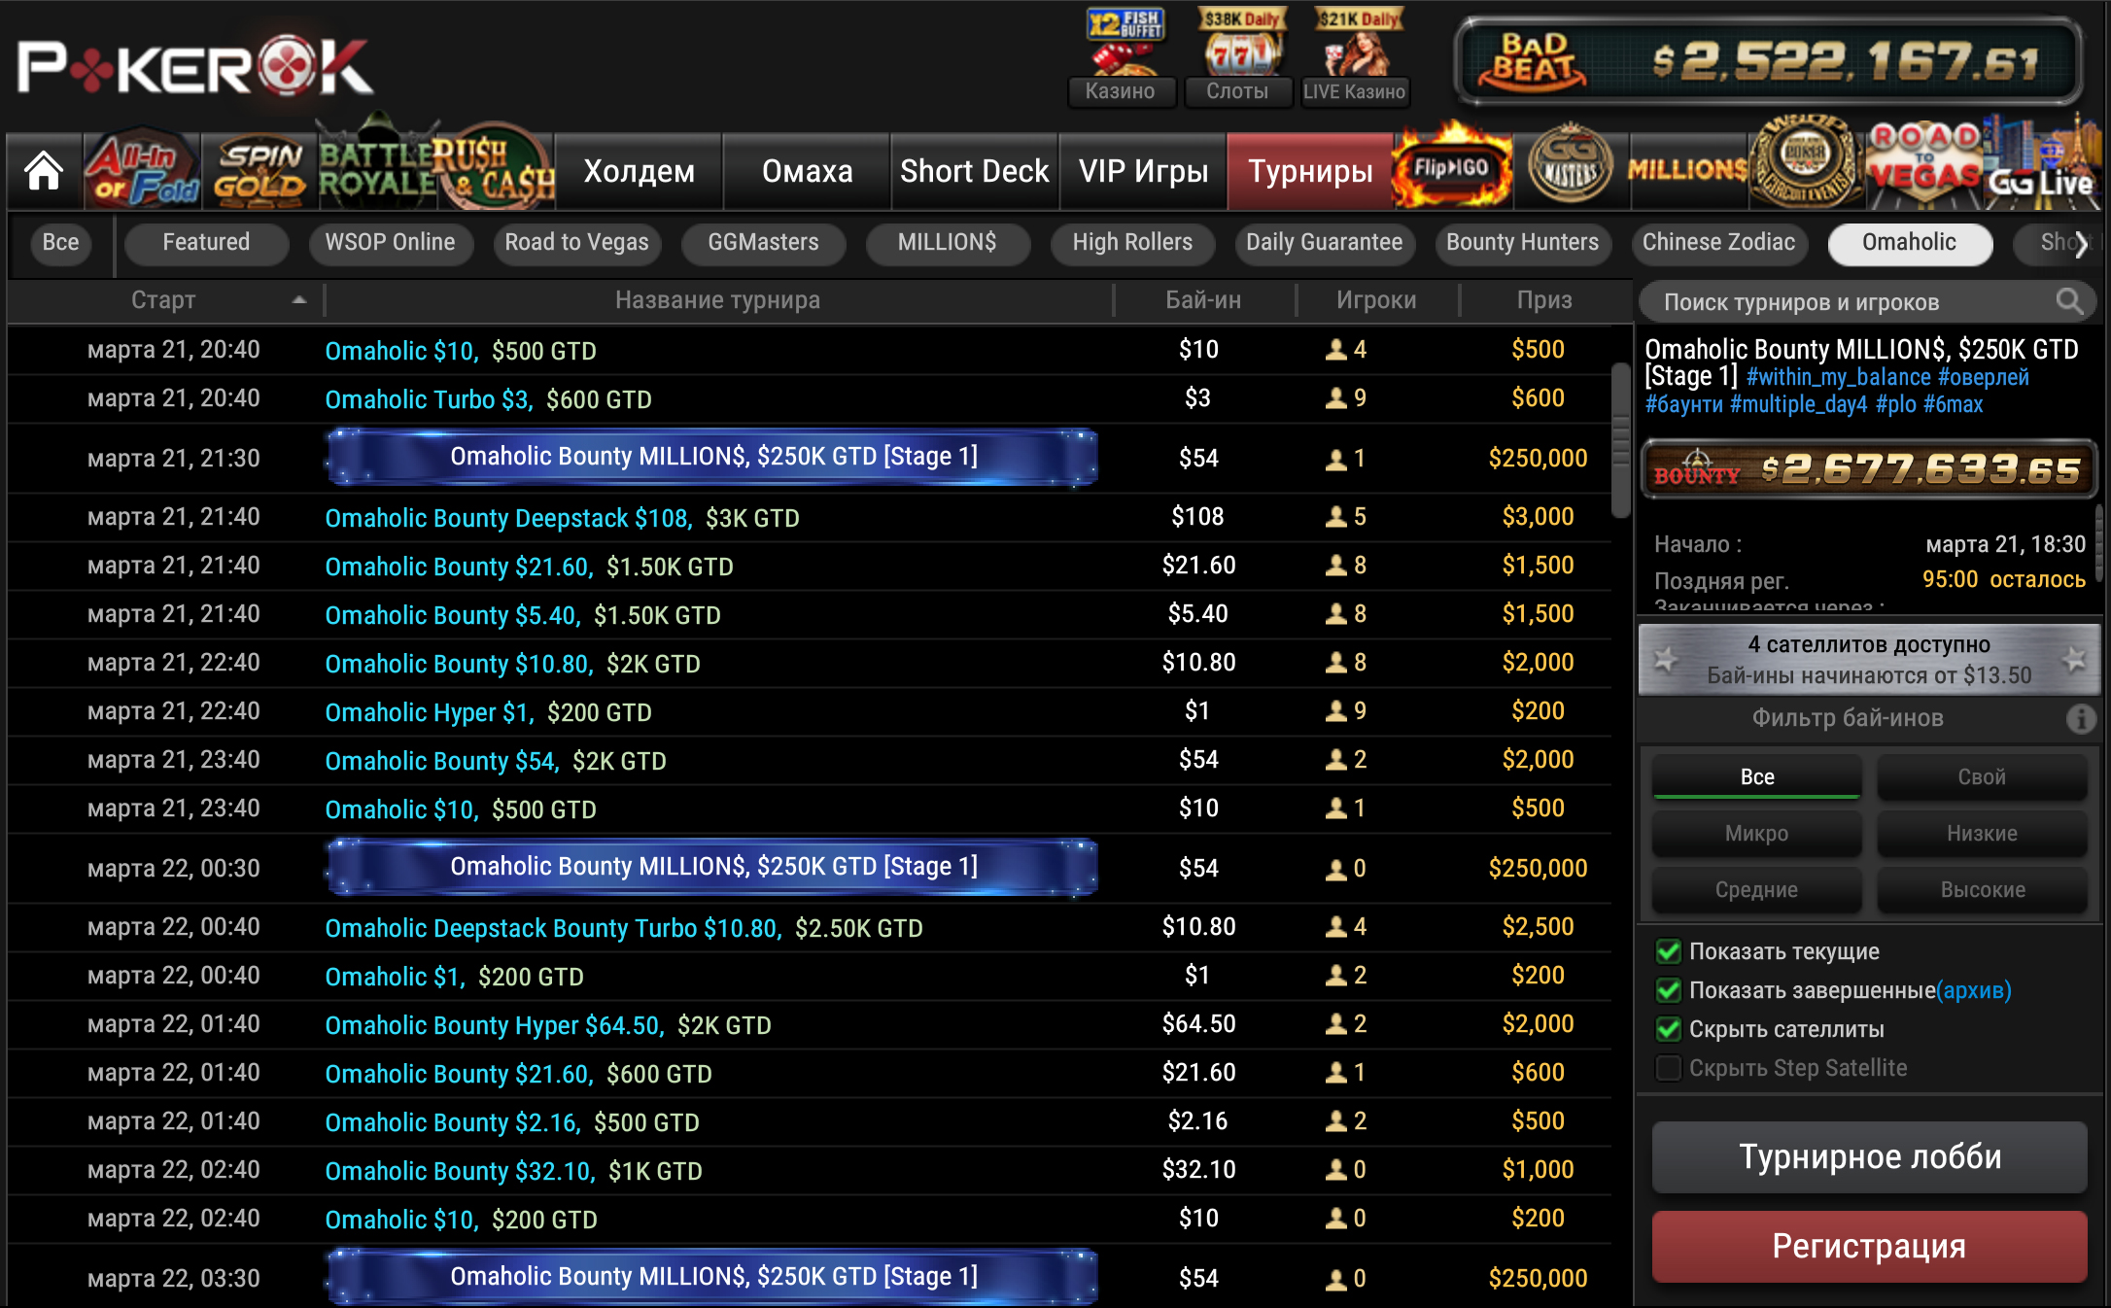Go to the home lobby icon
The height and width of the screenshot is (1308, 2111).
45,172
